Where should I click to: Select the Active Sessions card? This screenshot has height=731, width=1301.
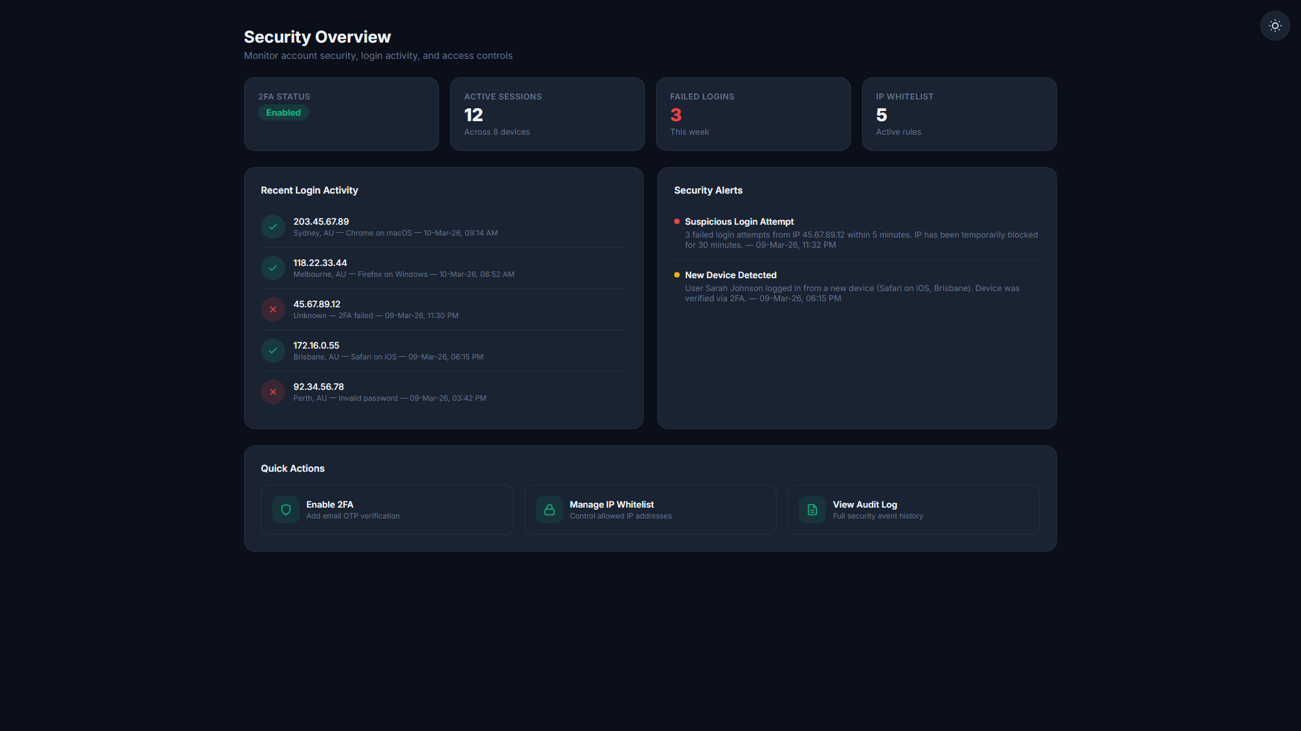tap(548, 114)
